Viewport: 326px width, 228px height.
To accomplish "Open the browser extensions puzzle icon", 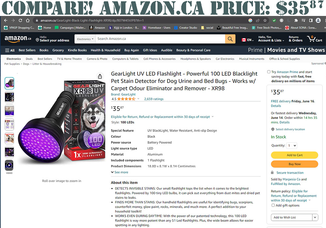I will click(x=296, y=20).
